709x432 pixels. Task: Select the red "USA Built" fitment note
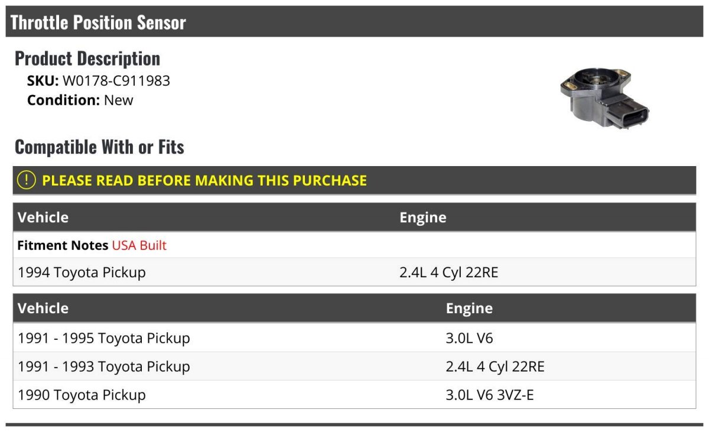[139, 245]
